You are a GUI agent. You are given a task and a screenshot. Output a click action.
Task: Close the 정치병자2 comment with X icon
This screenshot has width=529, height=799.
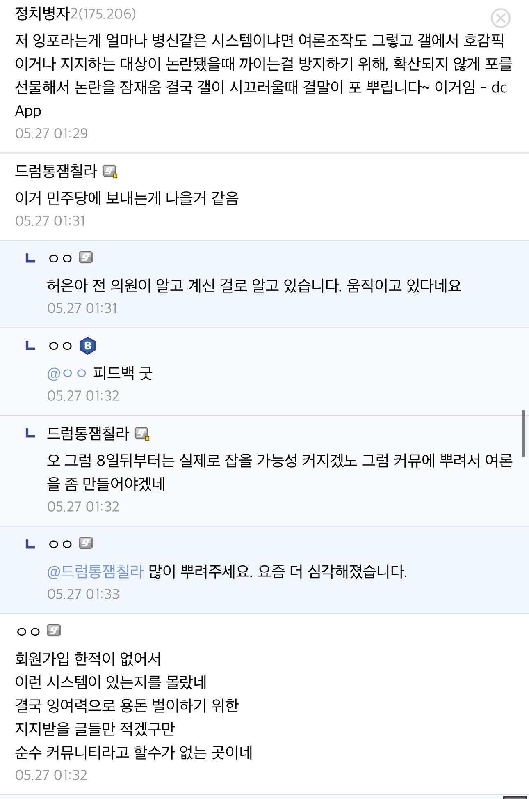point(500,18)
